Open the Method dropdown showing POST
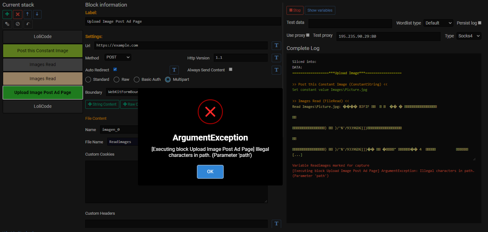 tap(118, 57)
